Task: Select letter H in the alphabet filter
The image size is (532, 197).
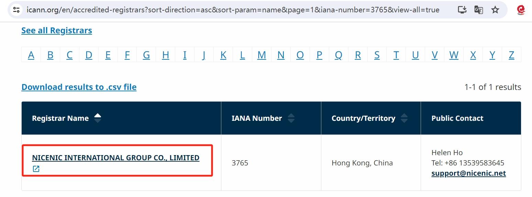Action: [x=166, y=55]
